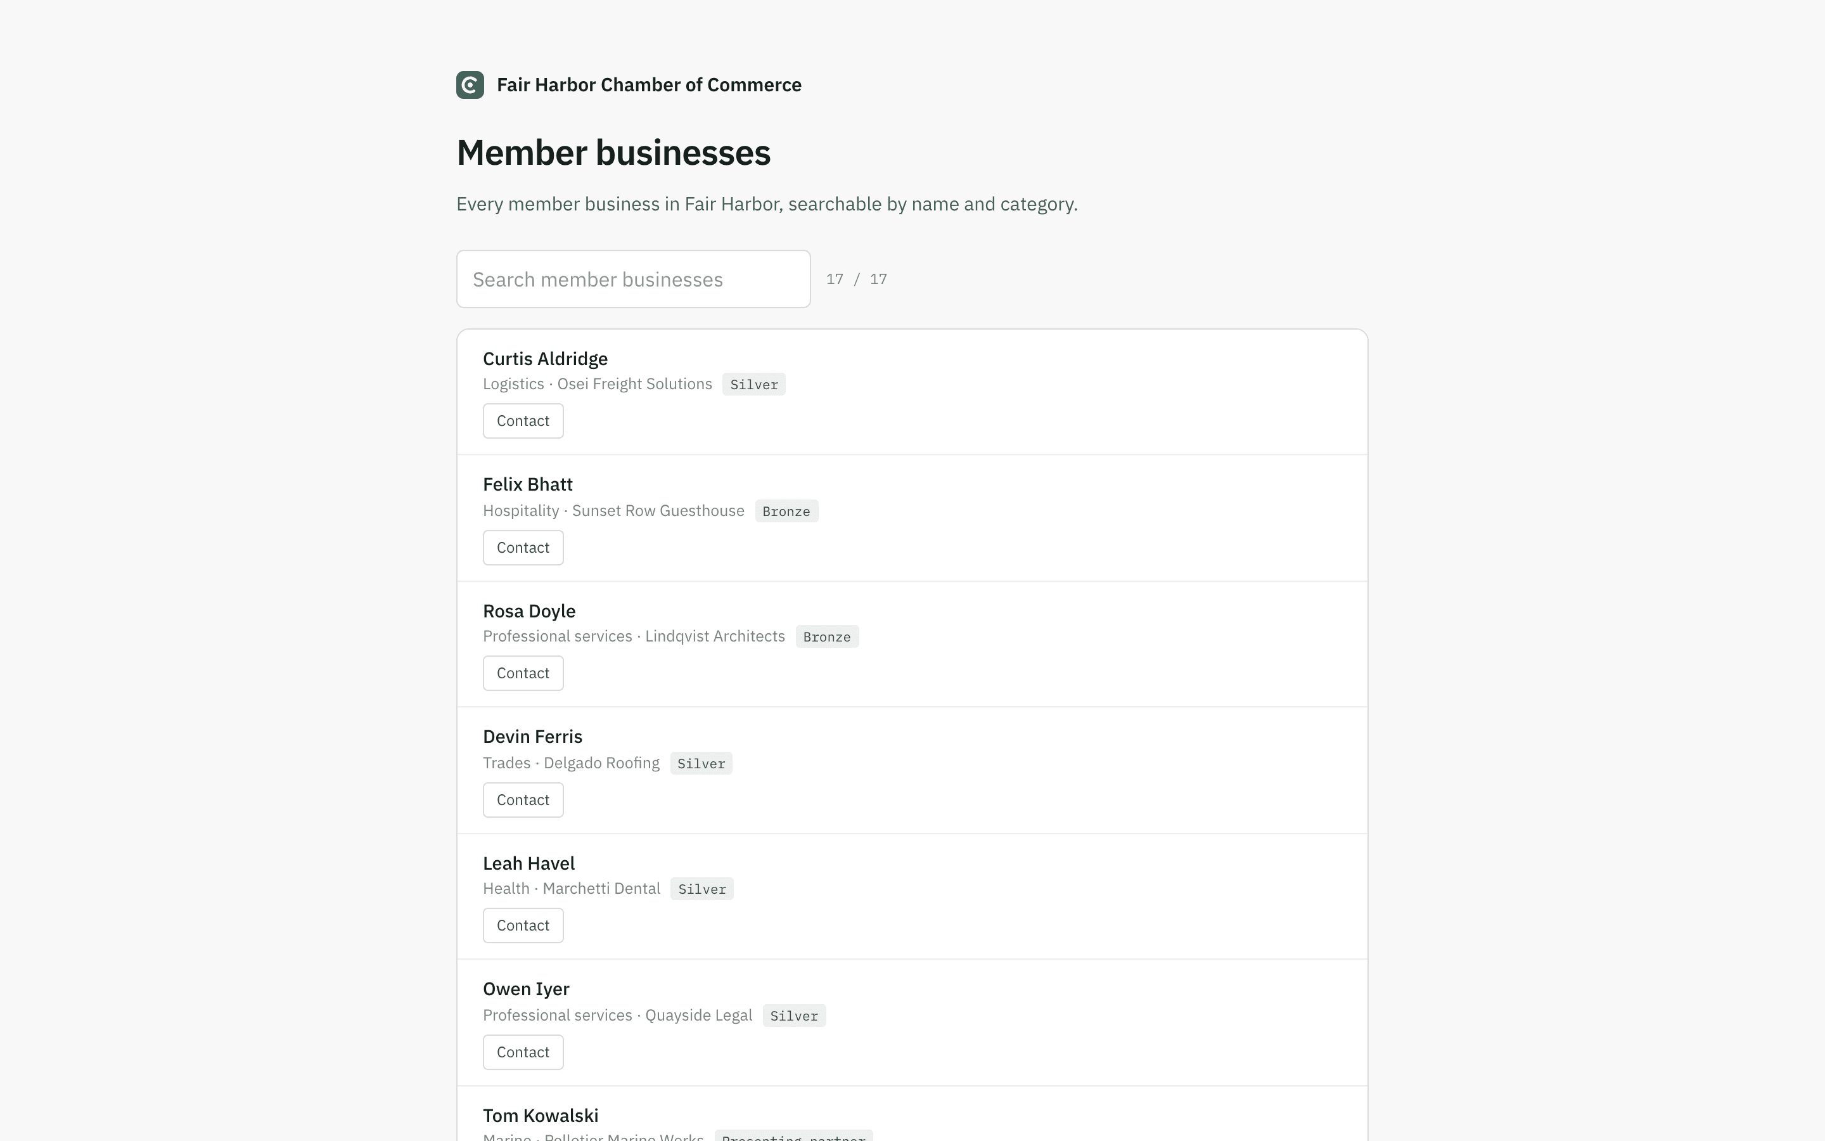Click Silver badge on Osei Freight Solutions row
The image size is (1825, 1141).
(x=754, y=384)
